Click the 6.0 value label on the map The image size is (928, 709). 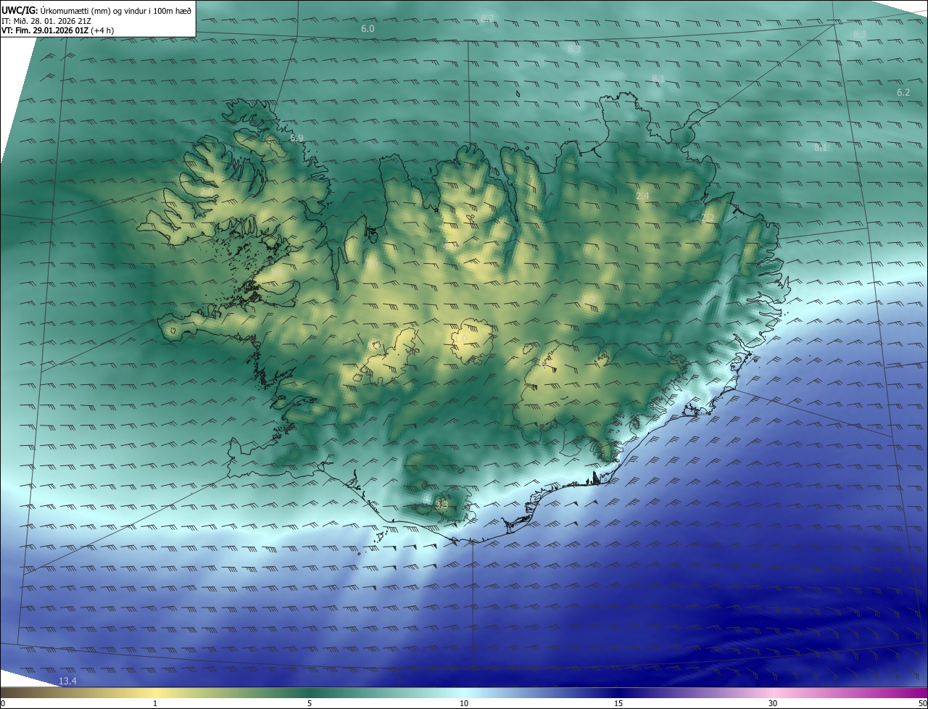tap(368, 28)
